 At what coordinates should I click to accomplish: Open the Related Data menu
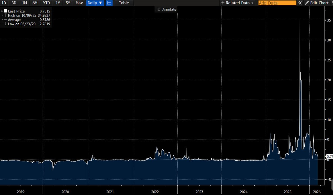tap(237, 3)
